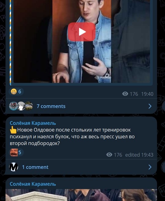Click views eye icon on edited 19:43 post
This screenshot has height=201, width=165.
pyautogui.click(x=109, y=155)
